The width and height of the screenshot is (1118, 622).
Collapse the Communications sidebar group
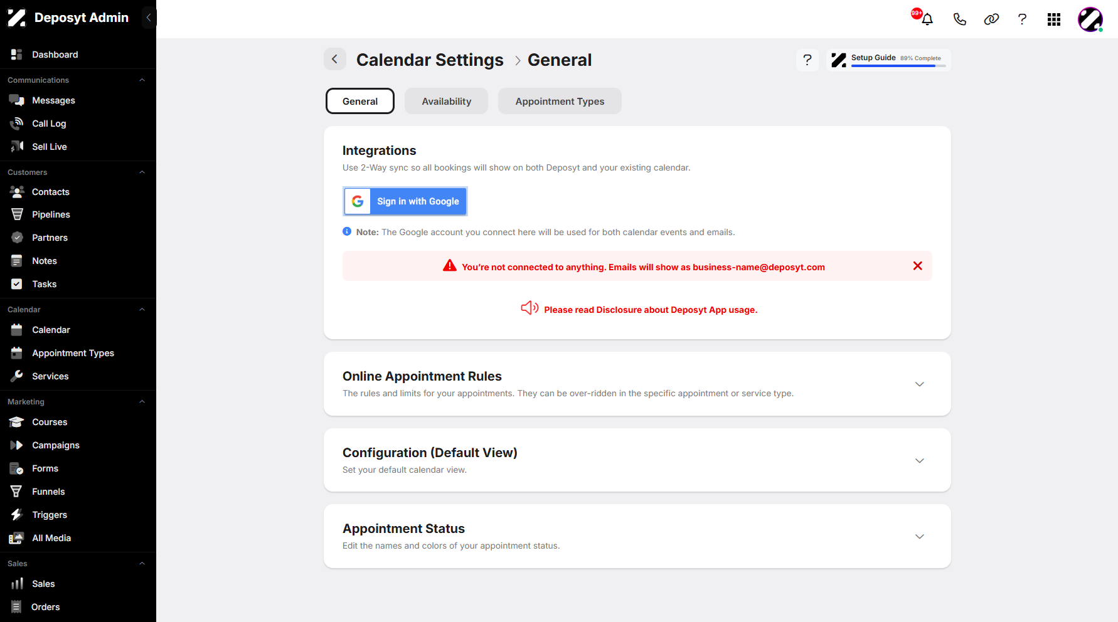coord(142,80)
